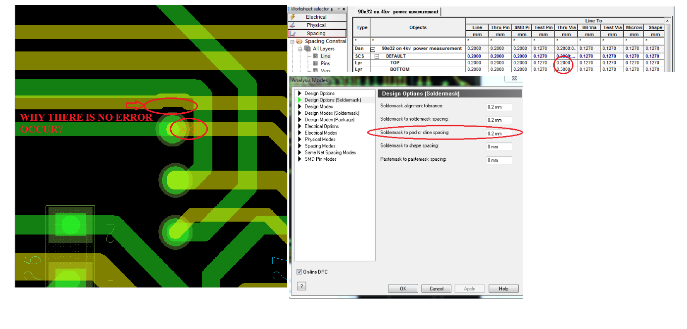Click the context help question mark button
This screenshot has height=329, width=687.
coord(301,286)
